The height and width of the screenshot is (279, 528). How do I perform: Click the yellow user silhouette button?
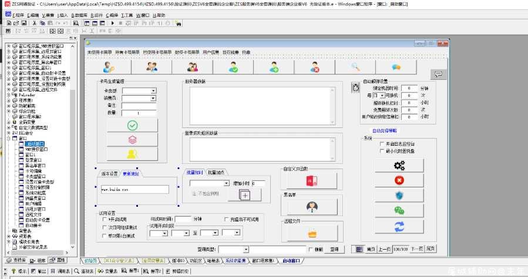[x=132, y=154]
